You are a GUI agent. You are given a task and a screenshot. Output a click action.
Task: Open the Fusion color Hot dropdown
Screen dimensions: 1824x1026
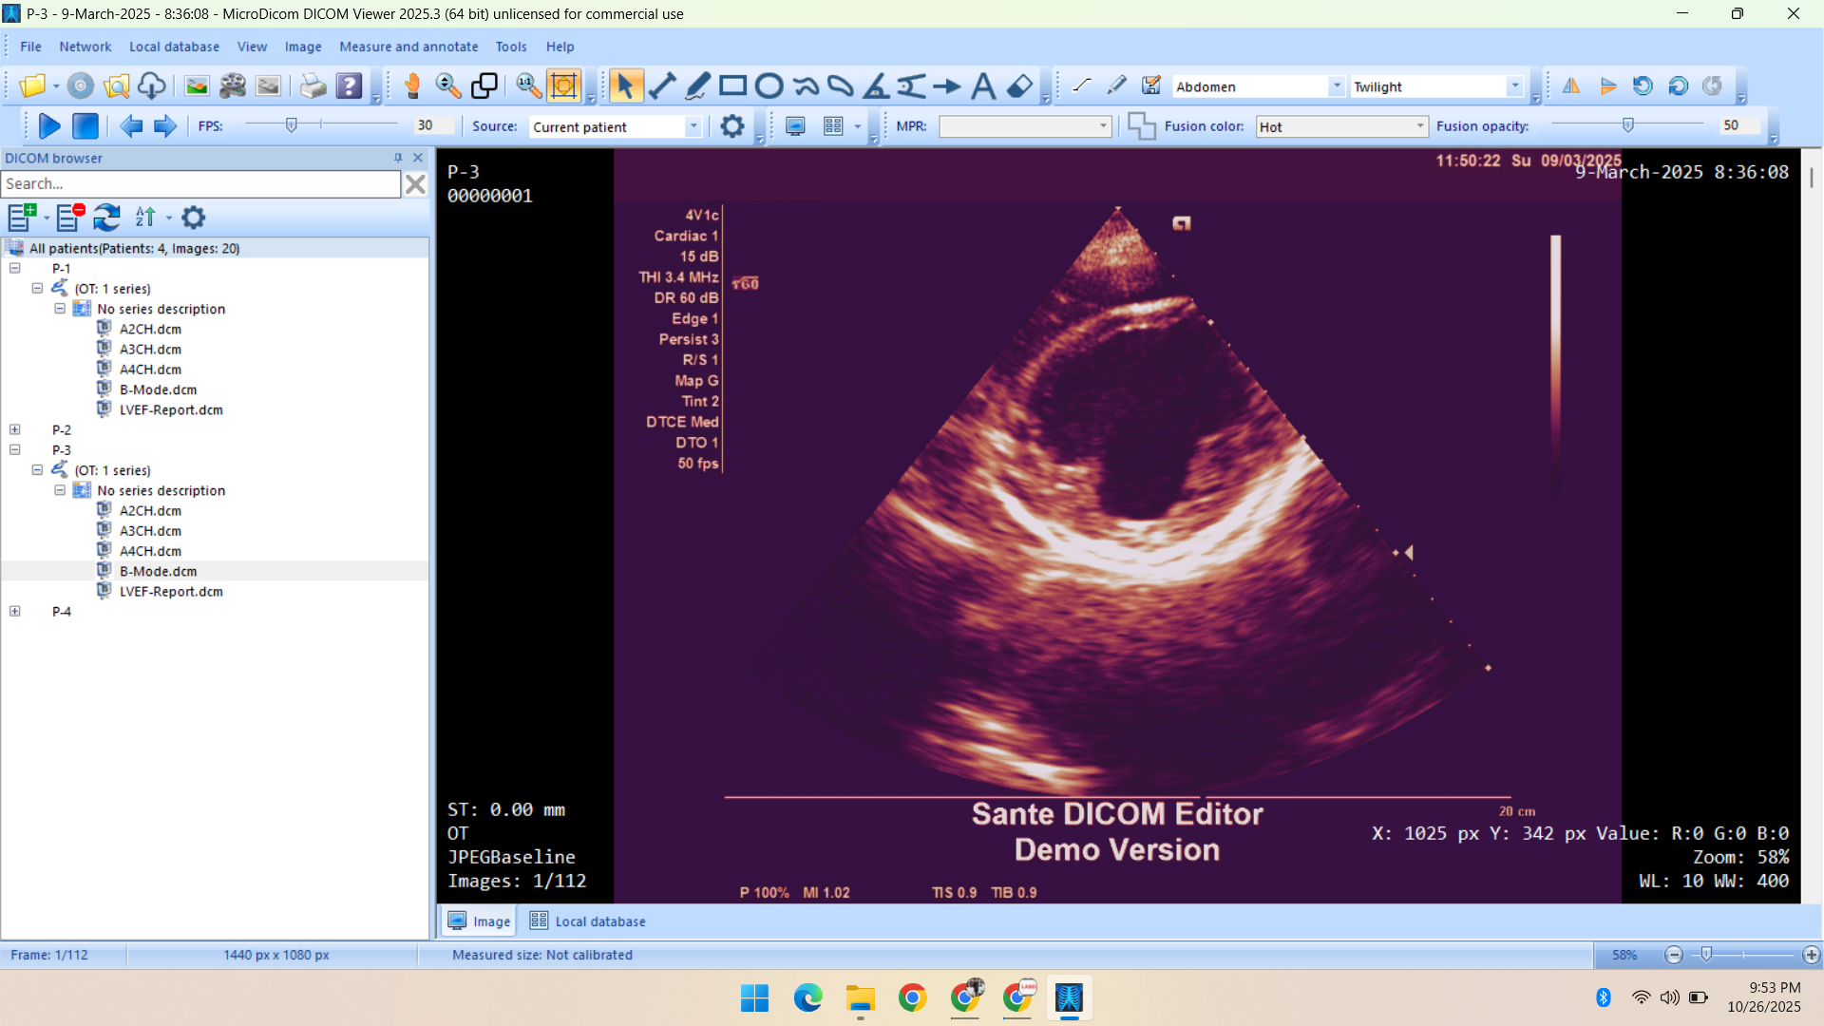[x=1419, y=126]
